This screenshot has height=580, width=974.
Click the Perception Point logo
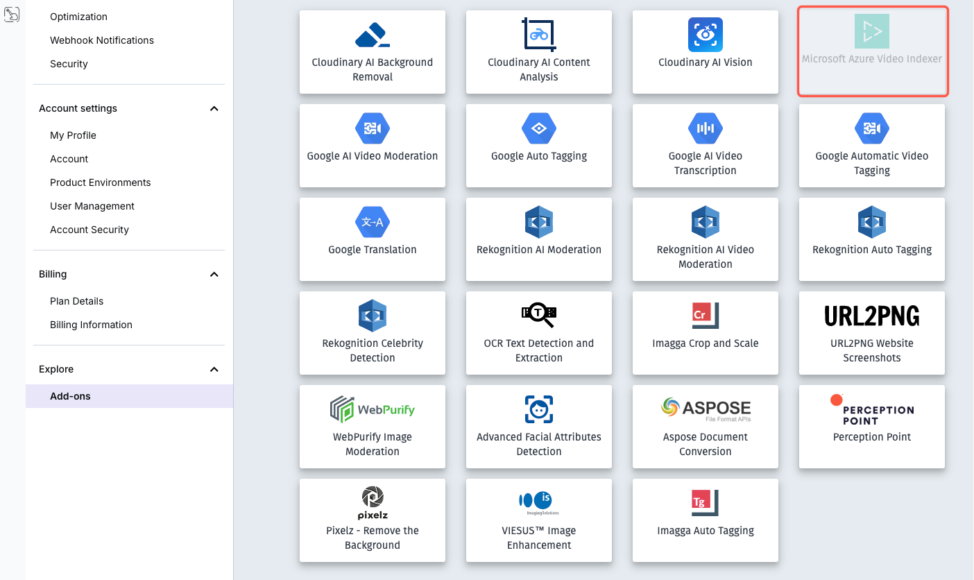tap(872, 409)
